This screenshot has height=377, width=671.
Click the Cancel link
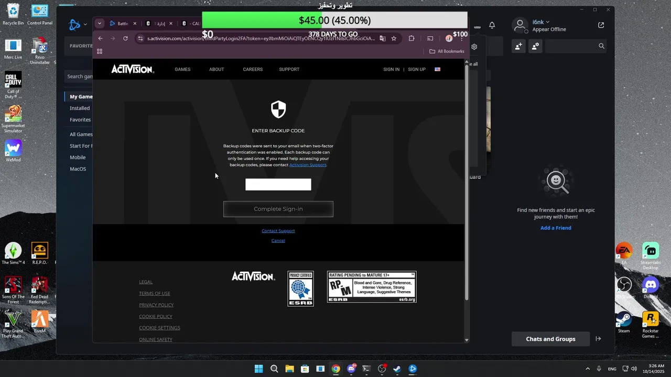tap(278, 241)
